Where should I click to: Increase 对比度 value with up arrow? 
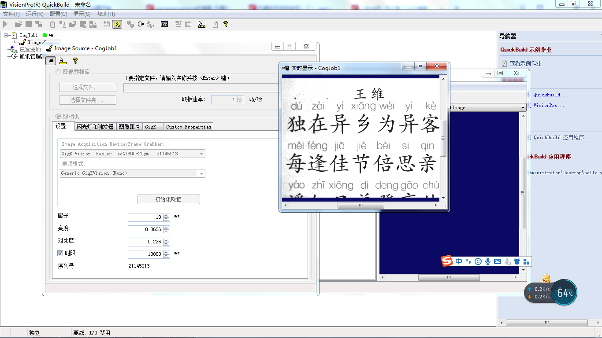(166, 240)
